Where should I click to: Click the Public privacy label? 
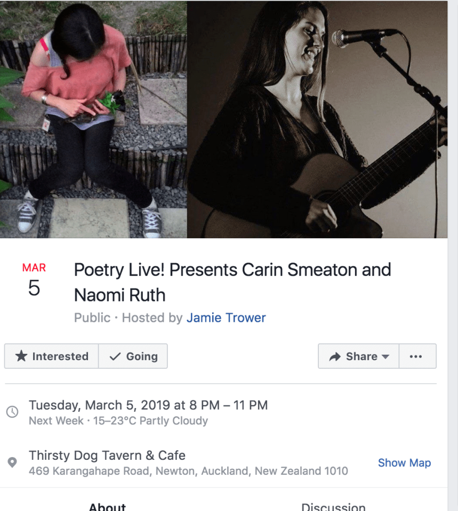click(x=92, y=318)
